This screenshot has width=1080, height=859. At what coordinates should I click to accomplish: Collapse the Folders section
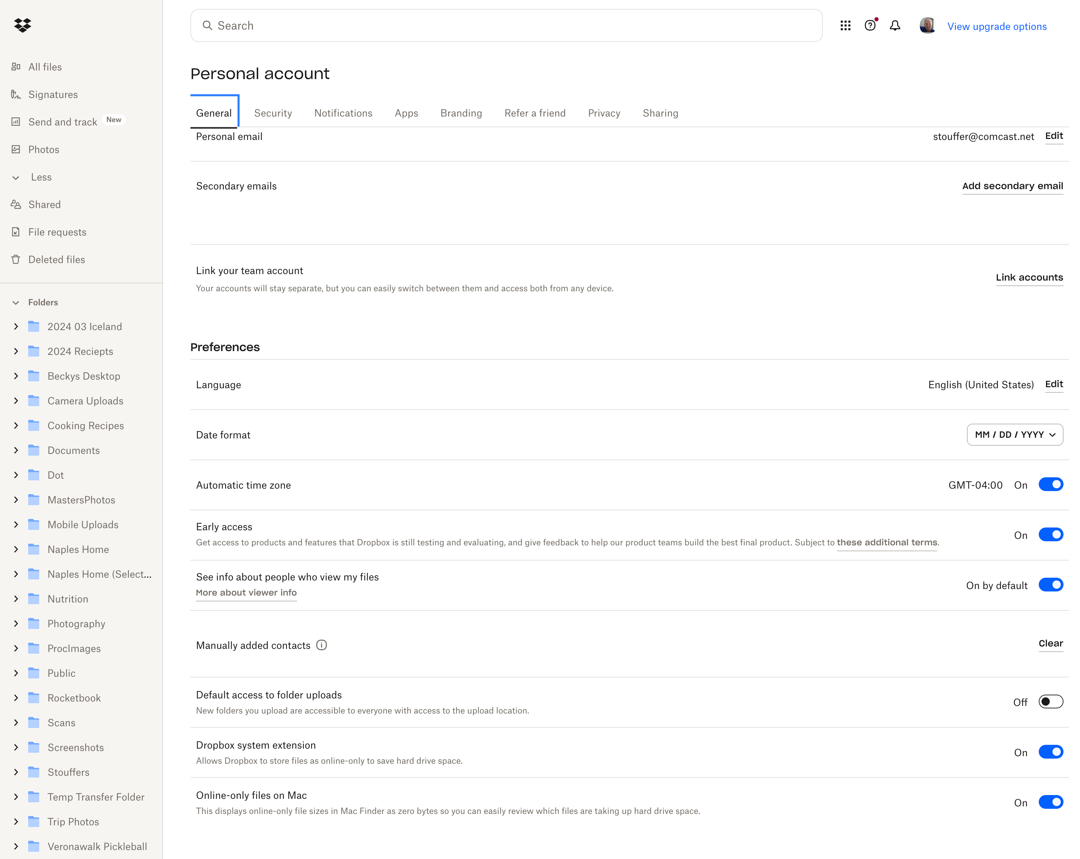(x=16, y=302)
